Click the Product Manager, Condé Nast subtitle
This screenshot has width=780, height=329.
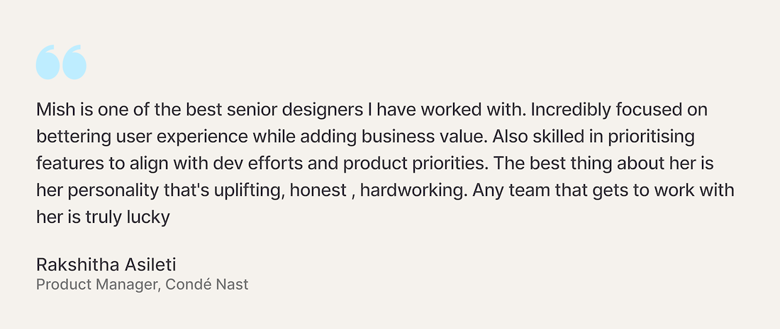(x=143, y=285)
